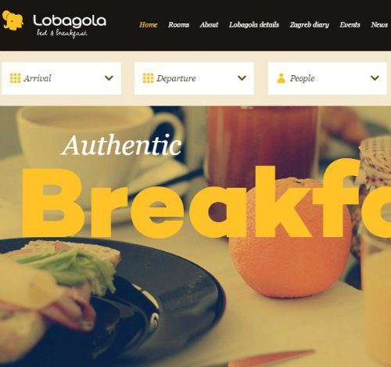Image resolution: width=391 pixels, height=367 pixels.
Task: Select the Arrival date field
Action: coord(62,78)
